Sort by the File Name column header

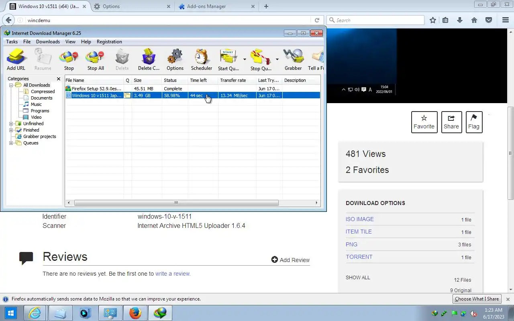[x=94, y=80]
